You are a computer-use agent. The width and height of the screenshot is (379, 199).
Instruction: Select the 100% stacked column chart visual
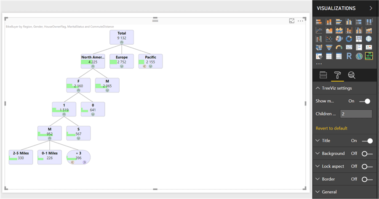(369, 22)
